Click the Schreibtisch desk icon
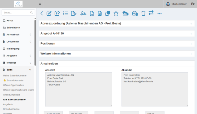Screen dimensions: 197x114 pos(4,28)
